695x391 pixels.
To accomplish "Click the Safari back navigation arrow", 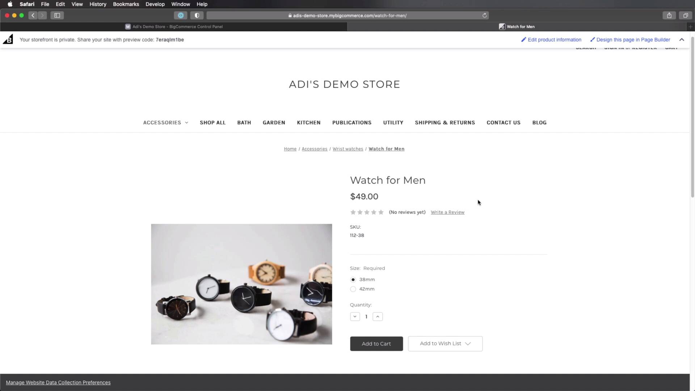I will 33,15.
